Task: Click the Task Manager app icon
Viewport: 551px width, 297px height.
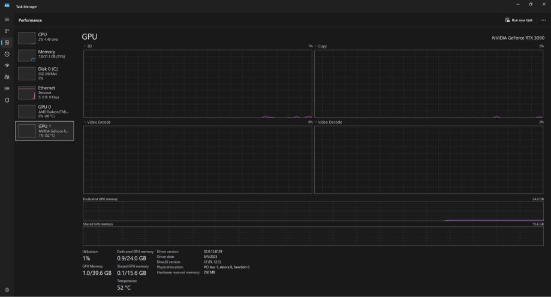Action: tap(7, 5)
